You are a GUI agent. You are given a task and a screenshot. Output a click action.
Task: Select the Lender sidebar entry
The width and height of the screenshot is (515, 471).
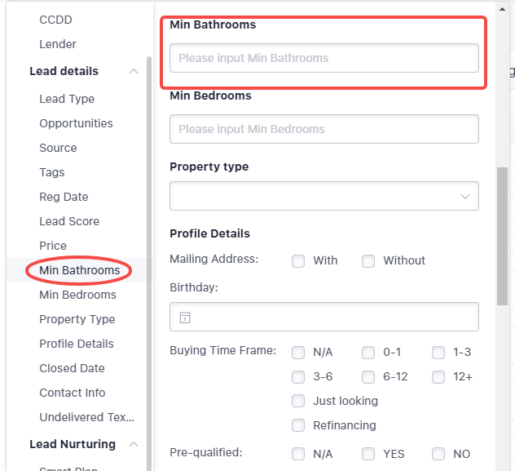pos(58,44)
